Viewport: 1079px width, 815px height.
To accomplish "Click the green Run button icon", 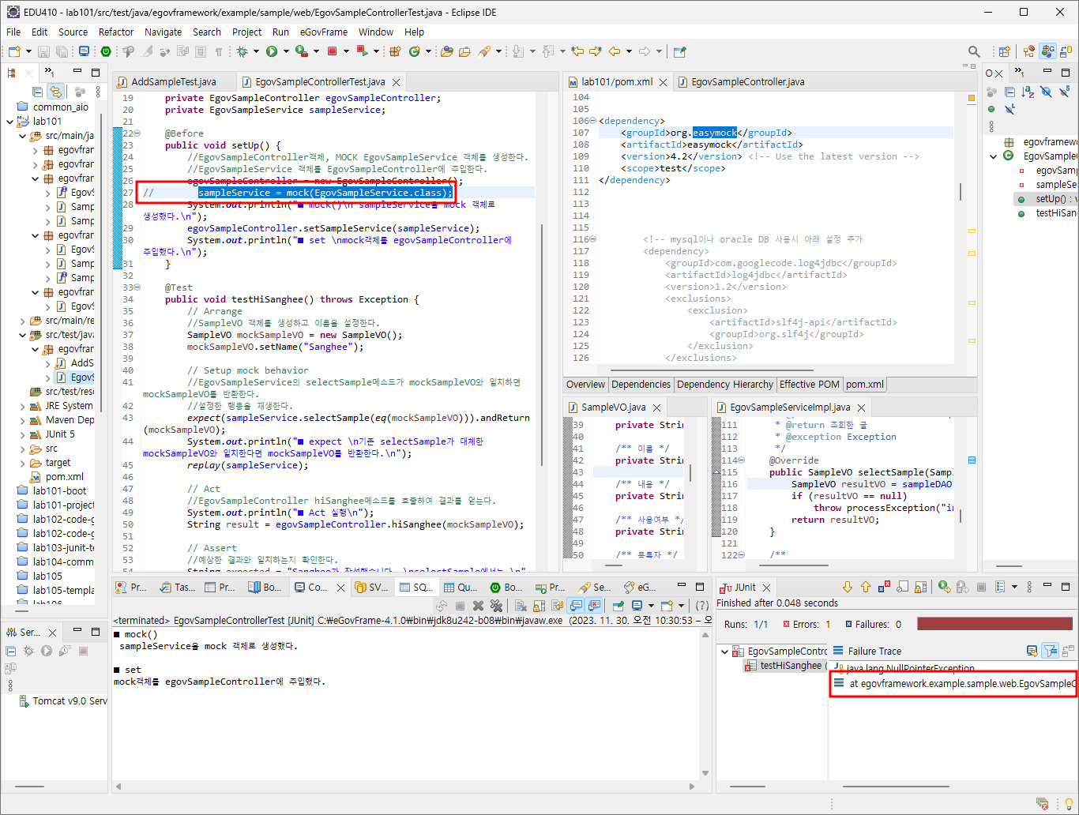I will coord(272,51).
